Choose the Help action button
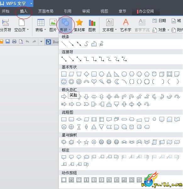183x189 pixels. 79,180
